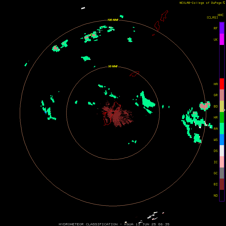Screen dimensions: 226x226
Task: Click the GC legend label
Action: pos(216,173)
